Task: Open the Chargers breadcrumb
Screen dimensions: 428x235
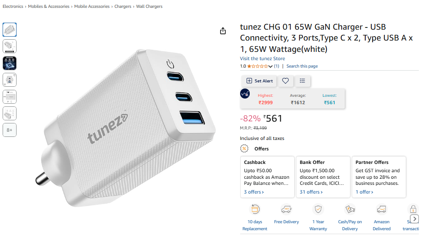Action: [x=123, y=6]
